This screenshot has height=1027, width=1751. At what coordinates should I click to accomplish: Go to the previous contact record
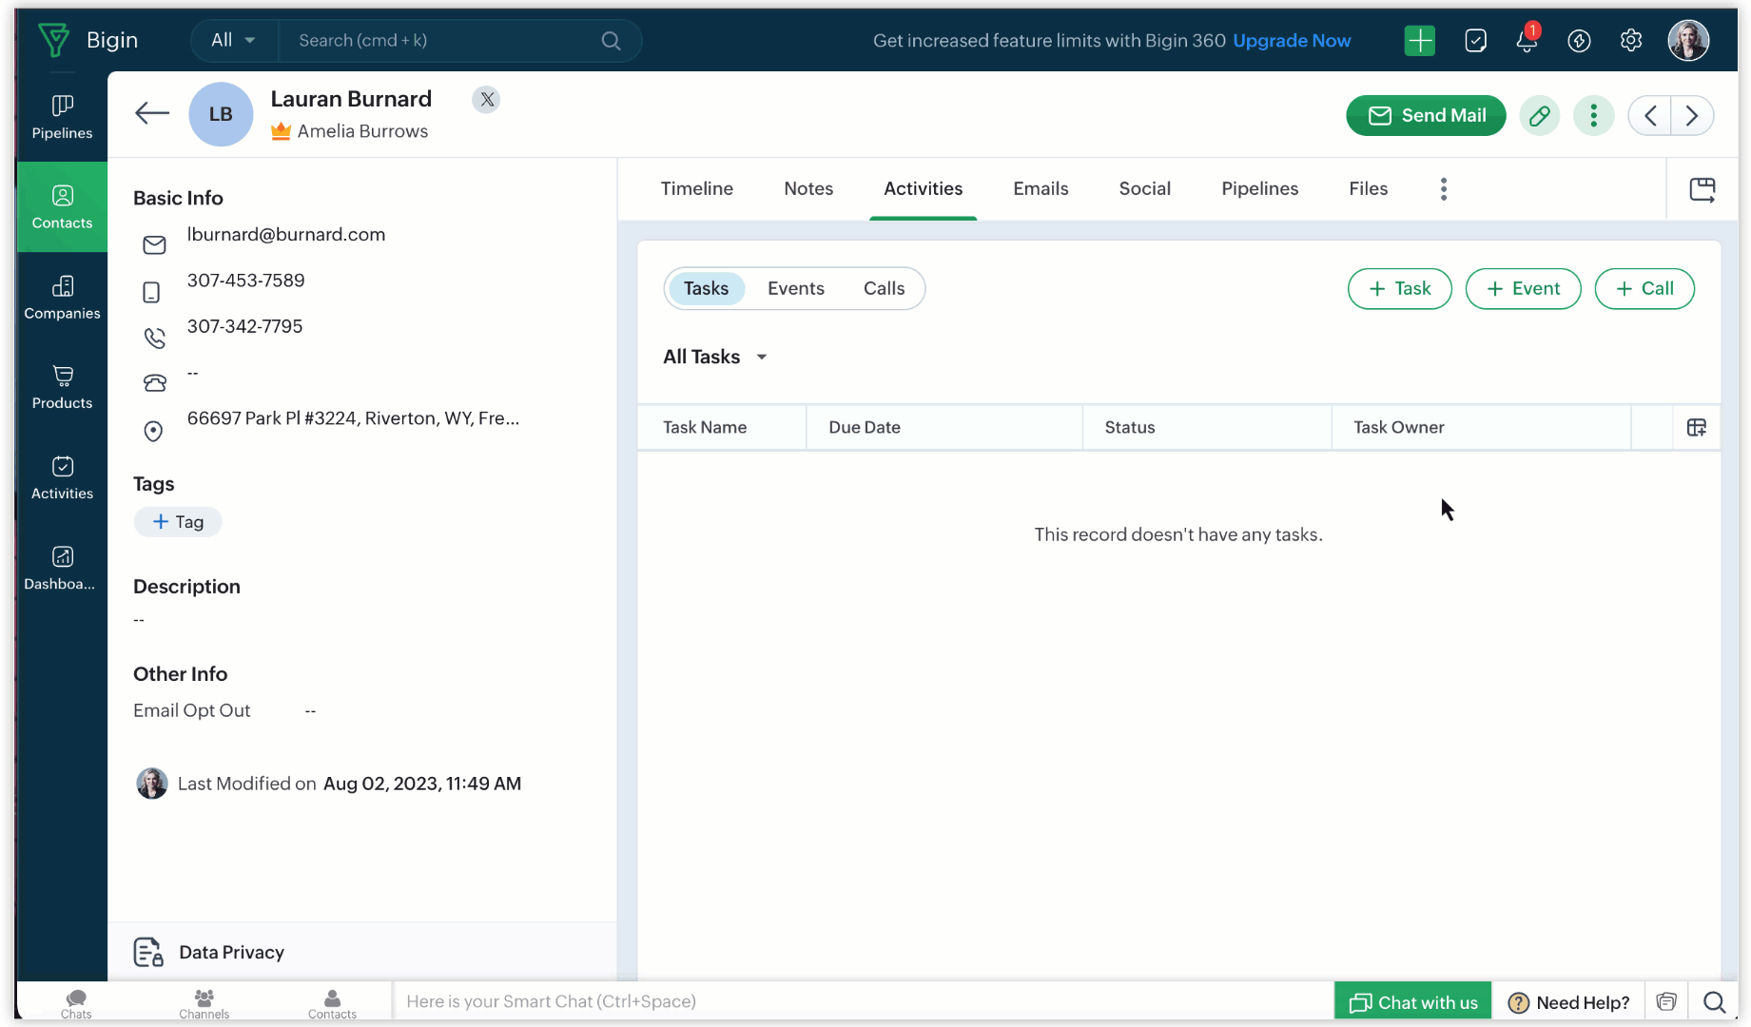point(1650,116)
